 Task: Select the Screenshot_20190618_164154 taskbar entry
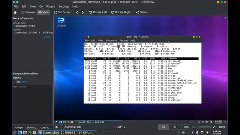(67, 132)
